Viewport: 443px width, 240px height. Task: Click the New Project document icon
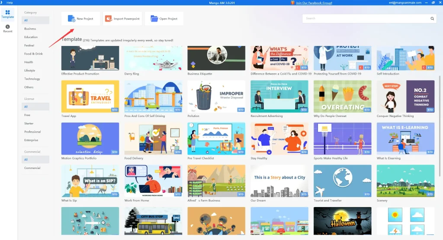pyautogui.click(x=71, y=19)
